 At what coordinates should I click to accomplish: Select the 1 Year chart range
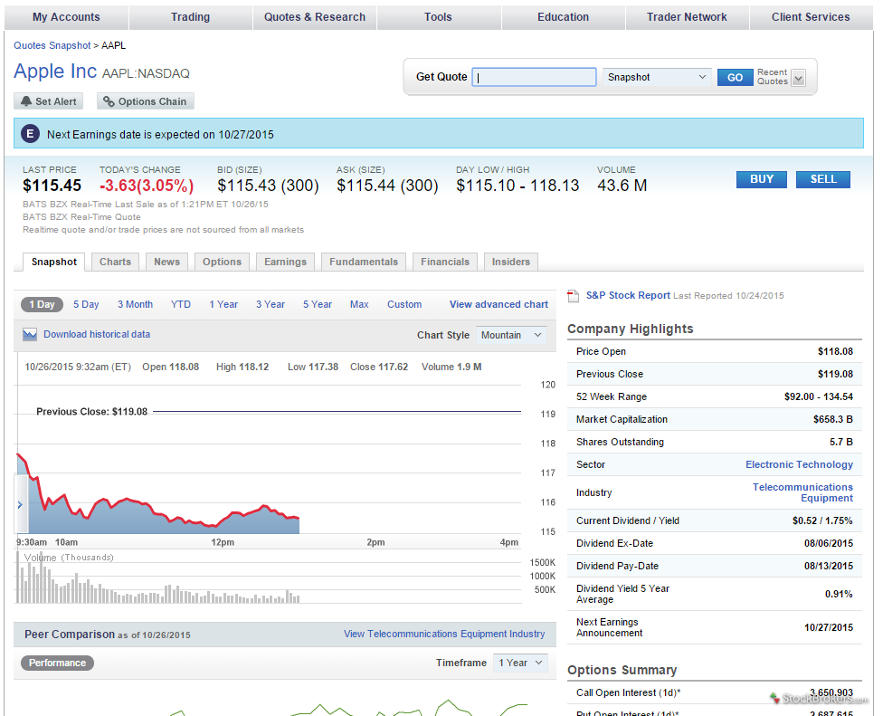tap(223, 304)
